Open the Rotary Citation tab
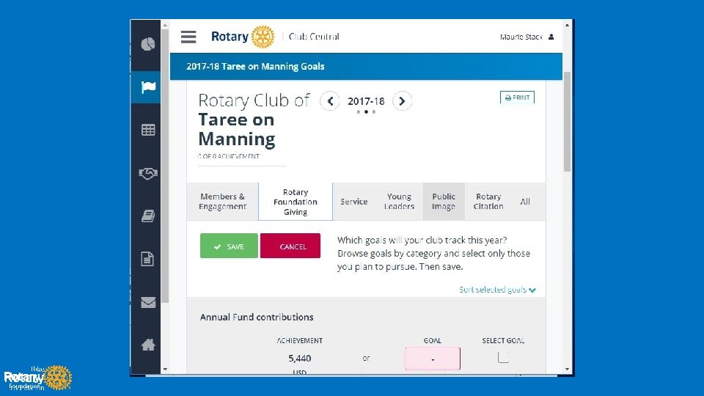 coord(488,202)
